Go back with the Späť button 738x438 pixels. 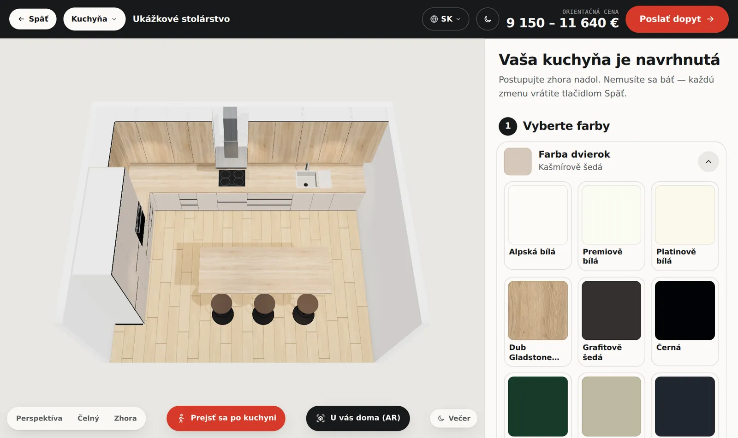click(33, 19)
